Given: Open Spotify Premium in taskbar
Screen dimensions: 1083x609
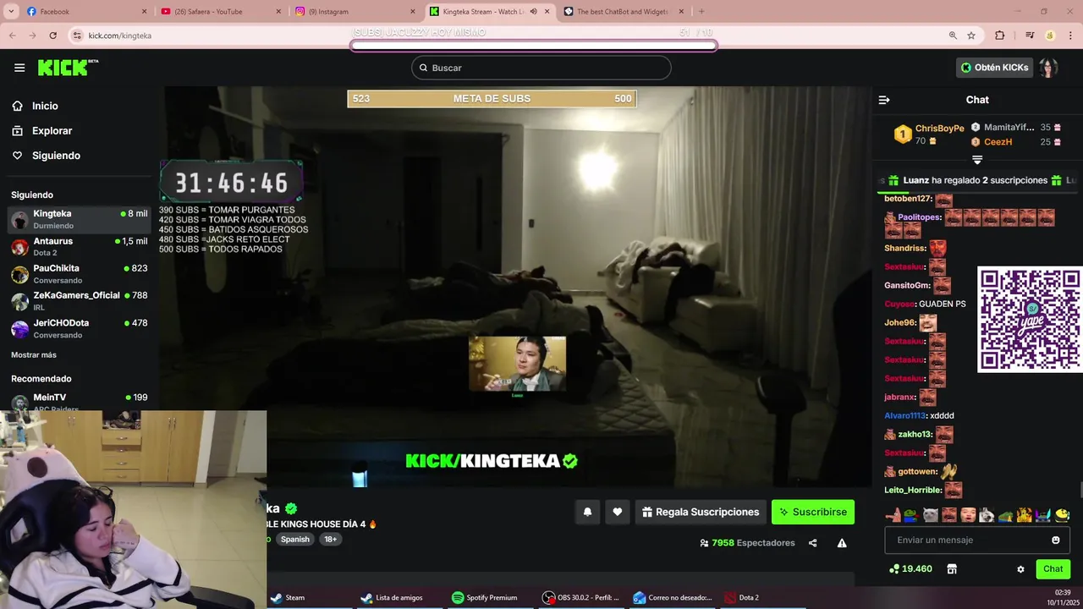Looking at the screenshot, I should pyautogui.click(x=484, y=597).
